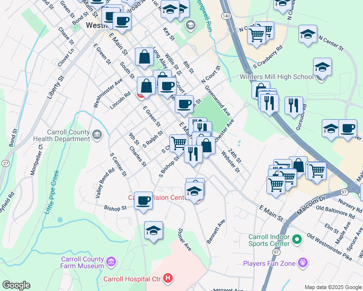The image size is (363, 291).
Task: Click the Route 27 highway shield
Action: tap(4, 163)
